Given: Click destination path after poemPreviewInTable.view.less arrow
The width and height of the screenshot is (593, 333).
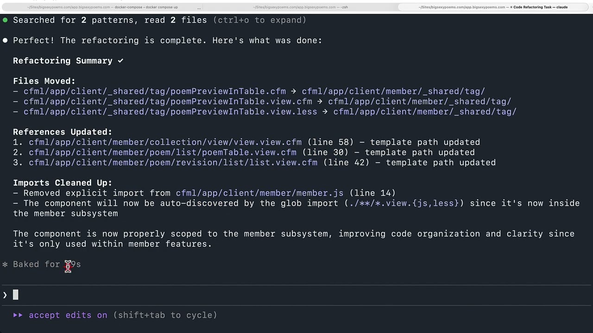Looking at the screenshot, I should (x=425, y=111).
